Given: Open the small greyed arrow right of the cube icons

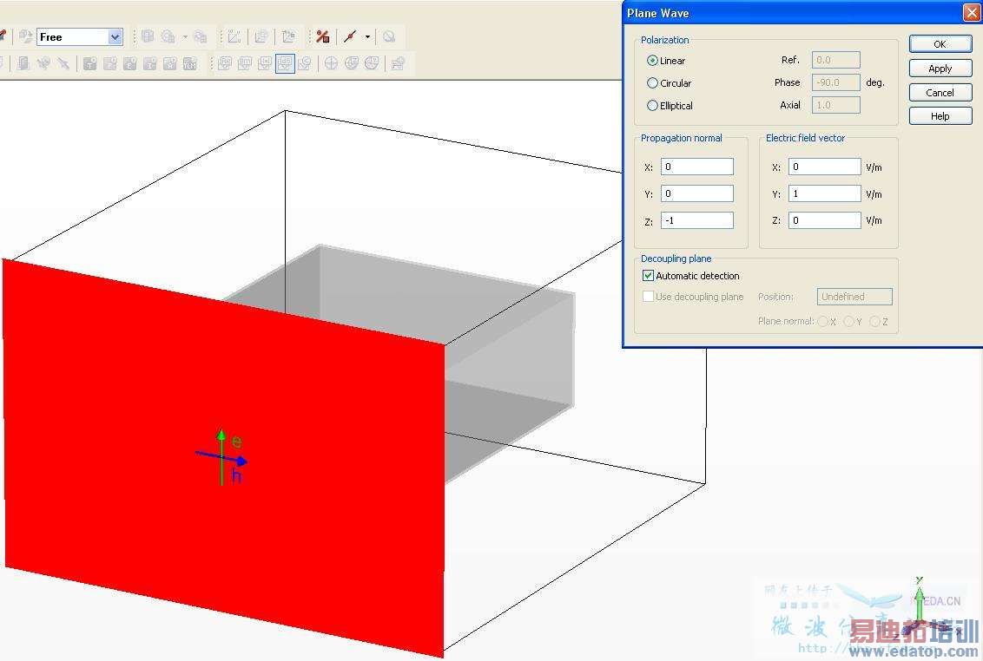Looking at the screenshot, I should [x=185, y=37].
